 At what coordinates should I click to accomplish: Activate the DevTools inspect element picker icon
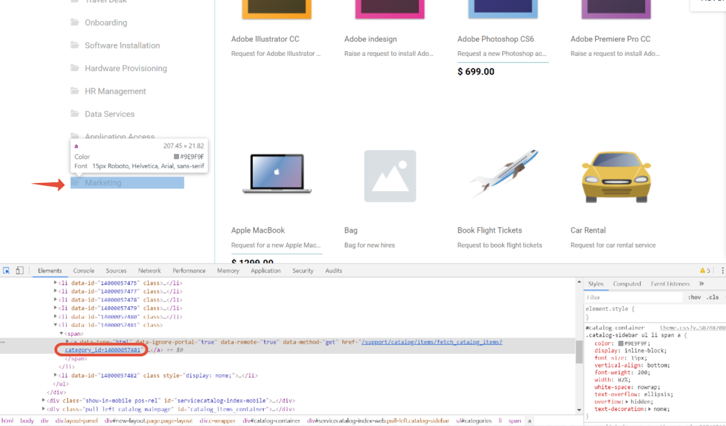pyautogui.click(x=6, y=271)
